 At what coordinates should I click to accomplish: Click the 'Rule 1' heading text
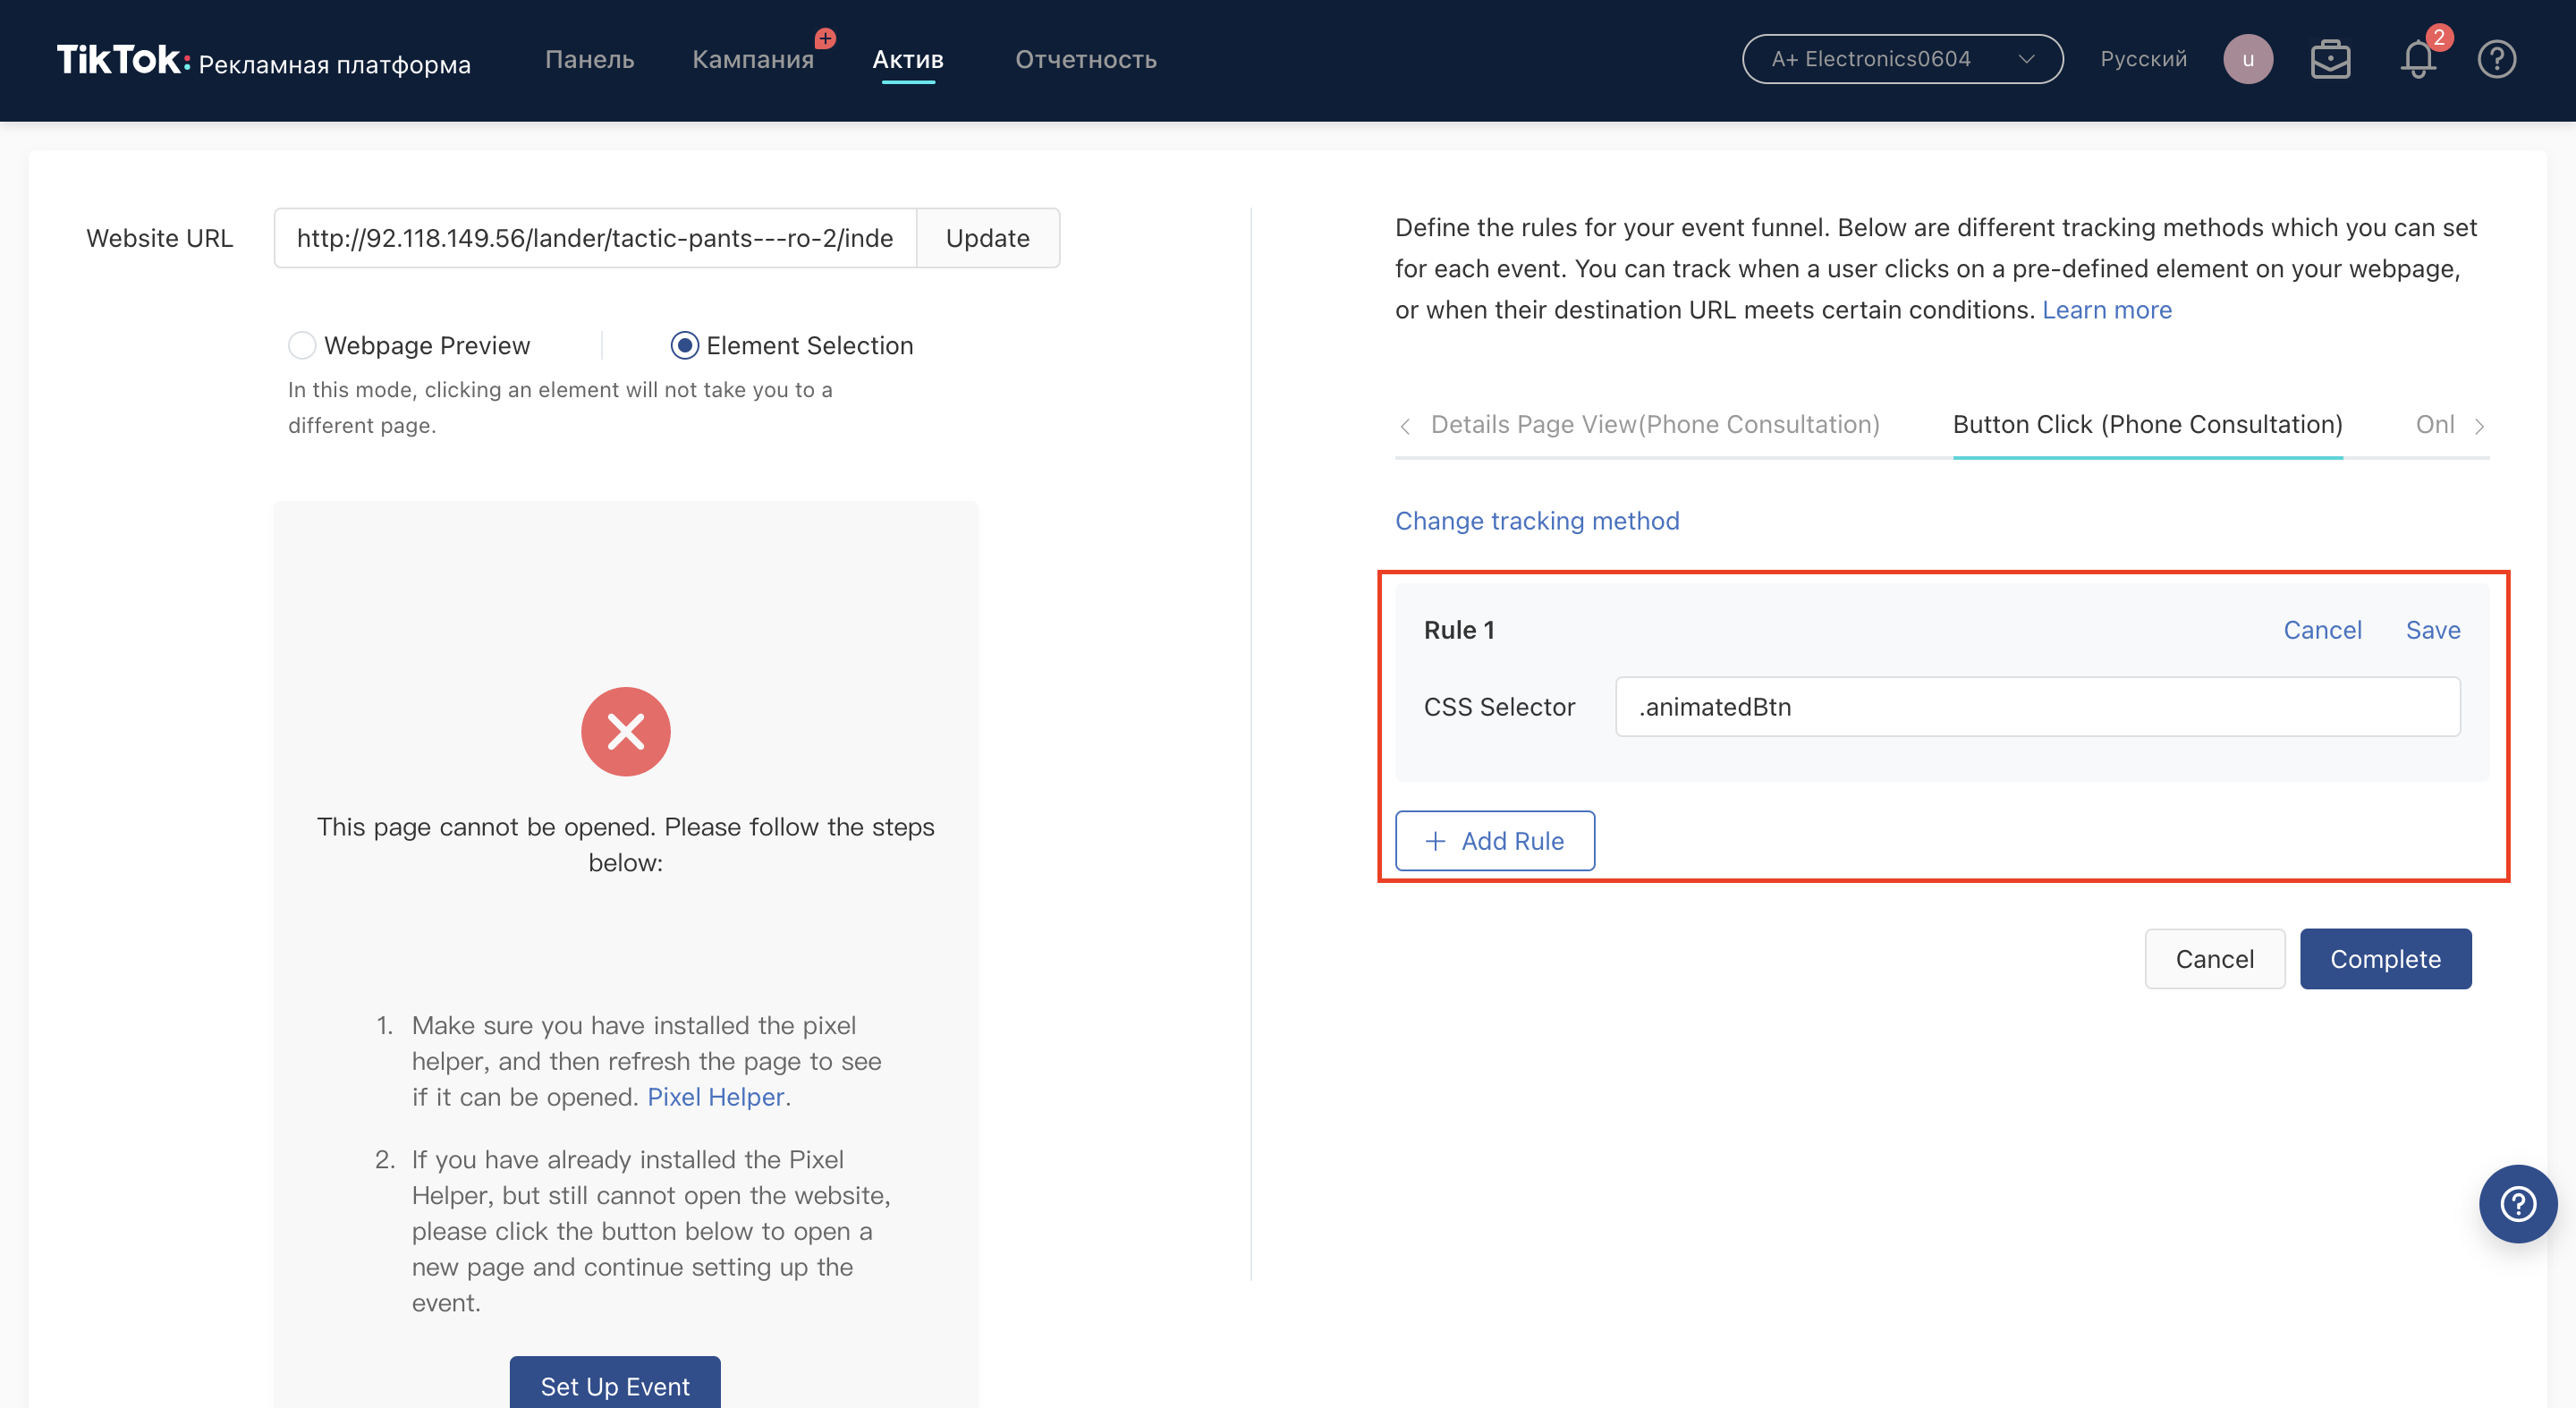click(1459, 630)
